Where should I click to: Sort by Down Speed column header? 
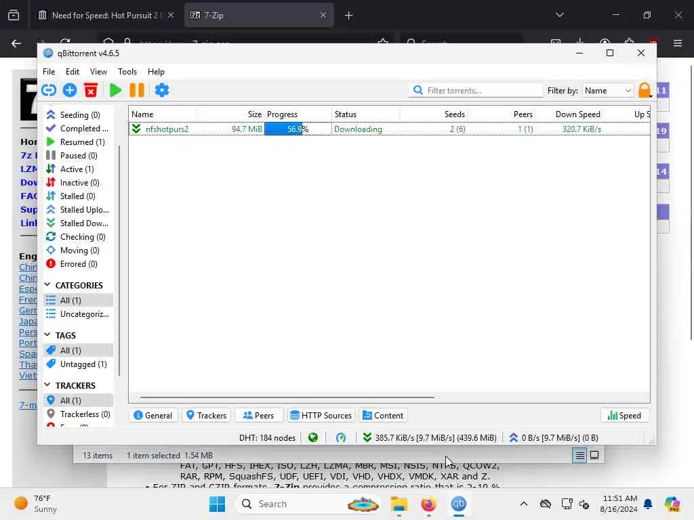[569, 114]
